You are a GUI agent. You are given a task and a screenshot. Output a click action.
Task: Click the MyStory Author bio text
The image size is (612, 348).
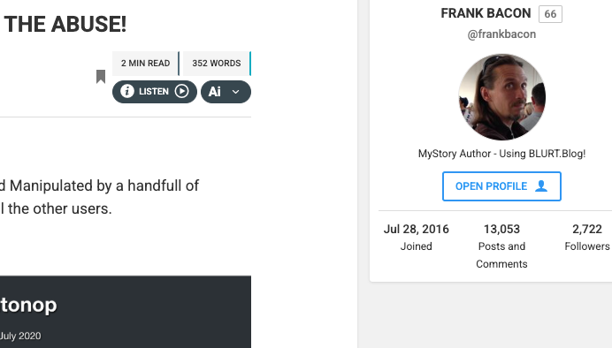(501, 154)
